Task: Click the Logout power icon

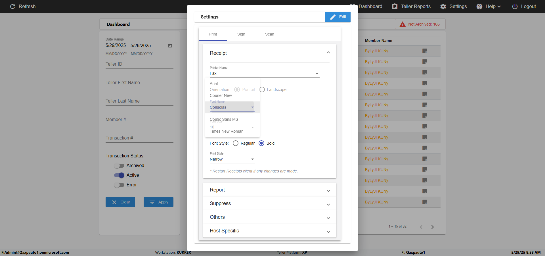Action: pyautogui.click(x=515, y=6)
